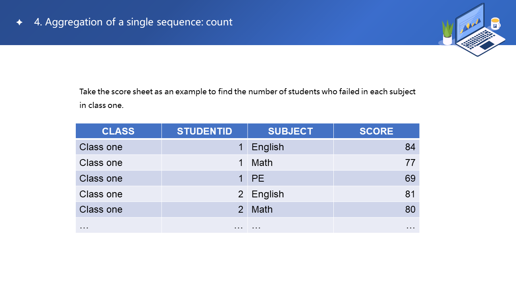Select the CLASS column header

click(x=118, y=131)
